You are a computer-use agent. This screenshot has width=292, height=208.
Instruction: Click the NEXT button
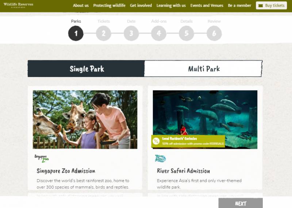pyautogui.click(x=241, y=203)
